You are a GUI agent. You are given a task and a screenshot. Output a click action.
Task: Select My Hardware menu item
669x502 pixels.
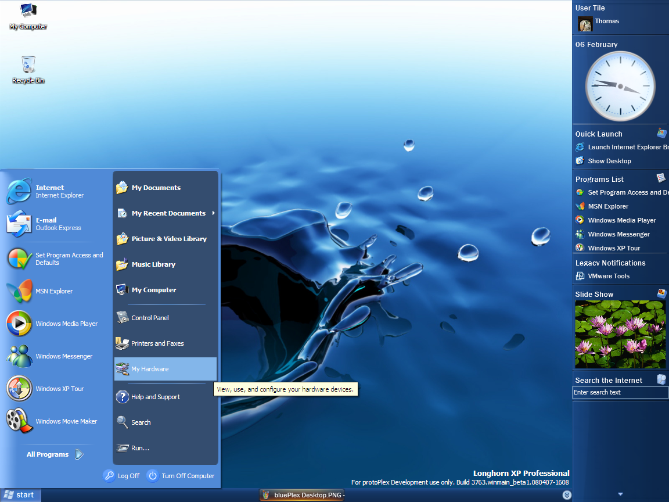coord(166,369)
